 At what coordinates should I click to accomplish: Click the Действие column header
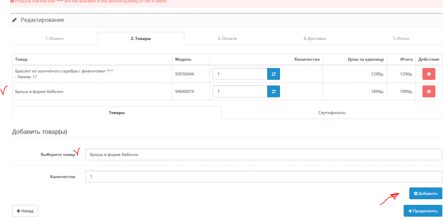(x=428, y=59)
